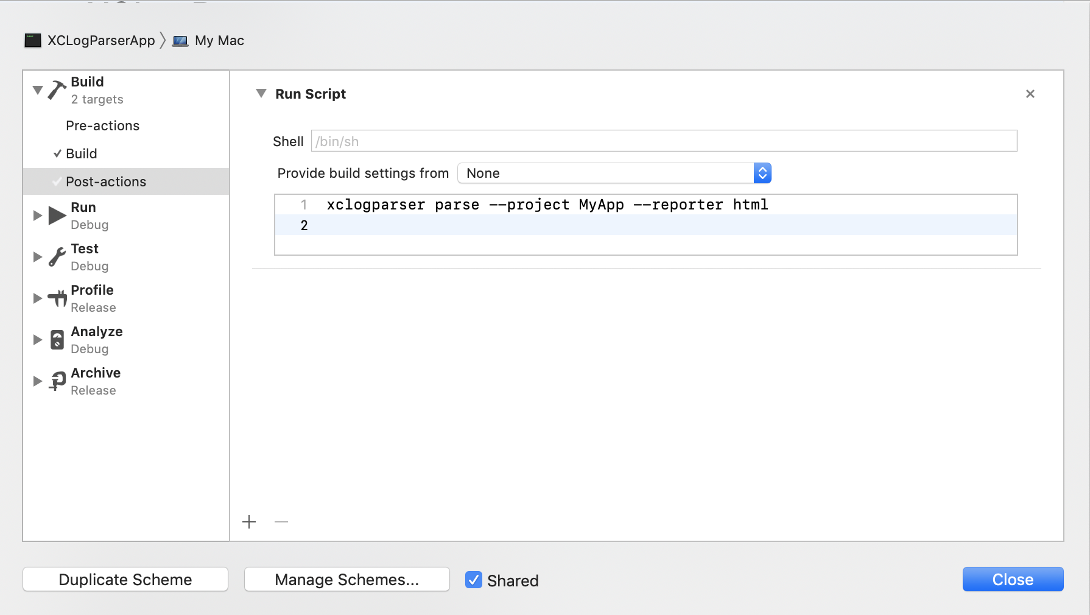Image resolution: width=1090 pixels, height=615 pixels.
Task: Expand the Run section triangle
Action: pyautogui.click(x=38, y=216)
